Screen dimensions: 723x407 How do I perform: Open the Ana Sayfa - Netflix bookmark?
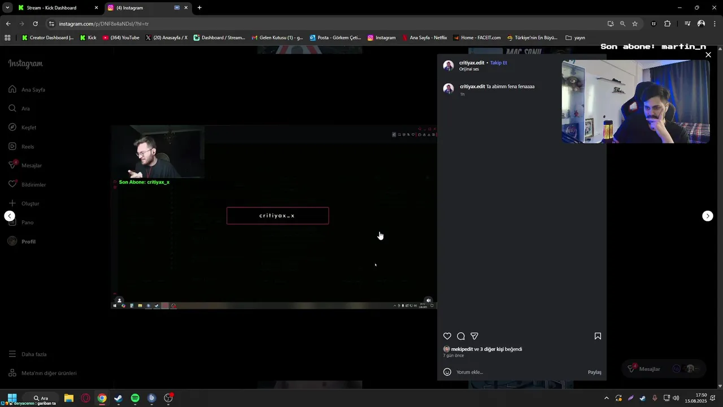coord(424,38)
